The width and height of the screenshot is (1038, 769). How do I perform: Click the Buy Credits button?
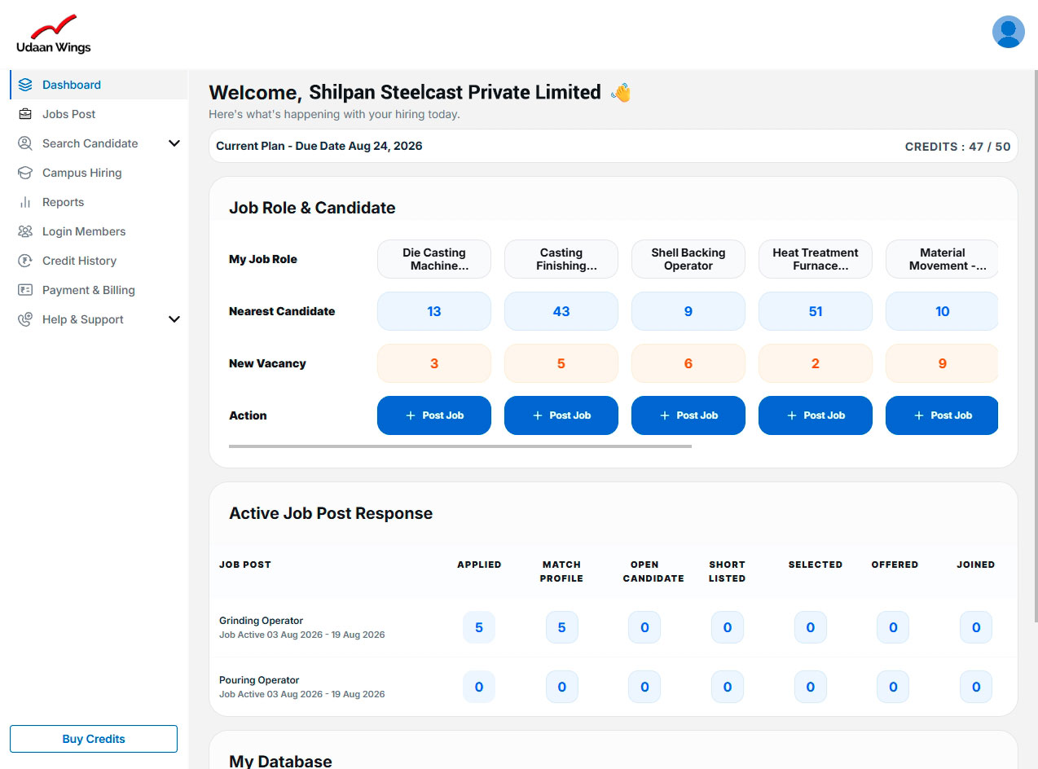(x=94, y=739)
